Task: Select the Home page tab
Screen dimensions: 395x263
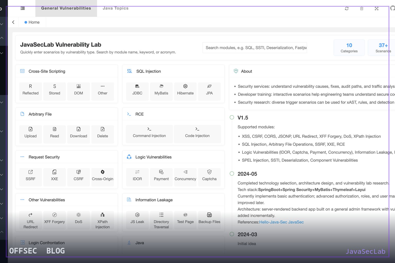Action: pos(32,22)
